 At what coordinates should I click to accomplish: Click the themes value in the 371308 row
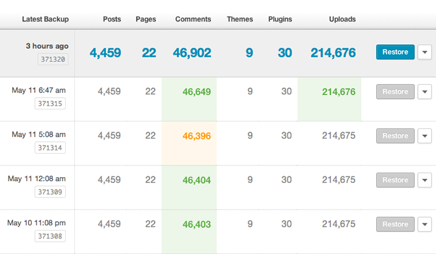250,224
